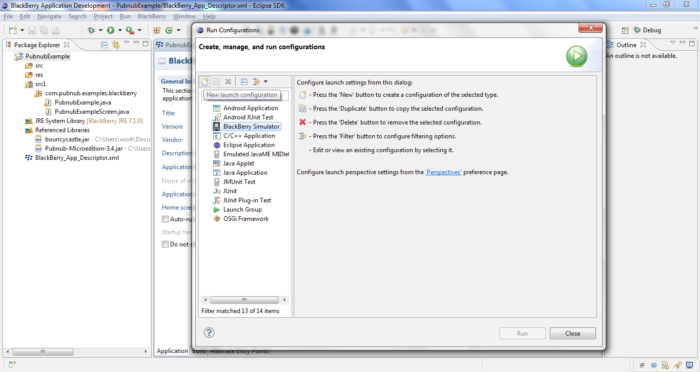
Task: Open the File menu
Action: (x=8, y=16)
